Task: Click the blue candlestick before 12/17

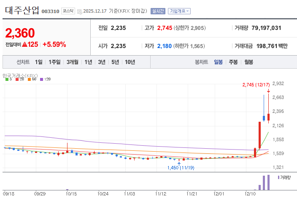Action: point(264,118)
